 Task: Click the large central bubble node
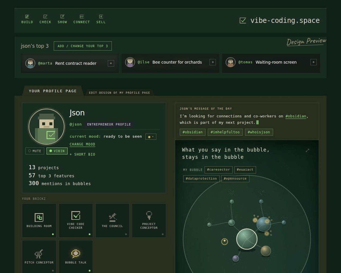click(247, 239)
